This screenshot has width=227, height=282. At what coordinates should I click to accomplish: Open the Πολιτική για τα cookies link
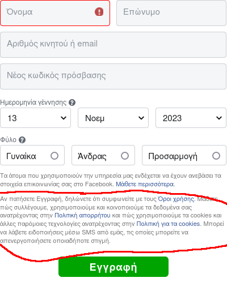click(168, 224)
